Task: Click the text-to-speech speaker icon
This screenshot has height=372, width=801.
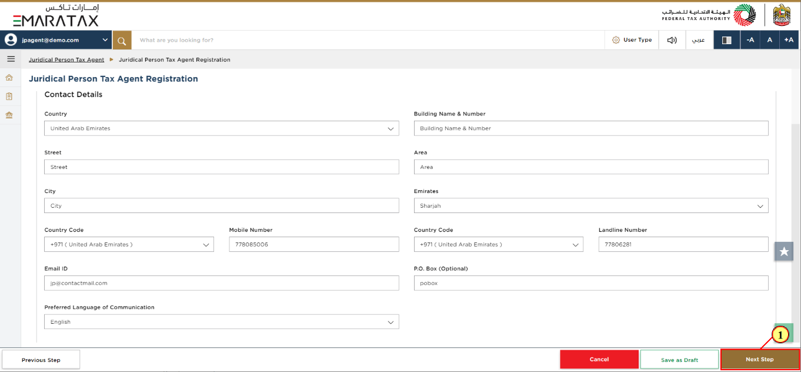Action: pyautogui.click(x=672, y=40)
